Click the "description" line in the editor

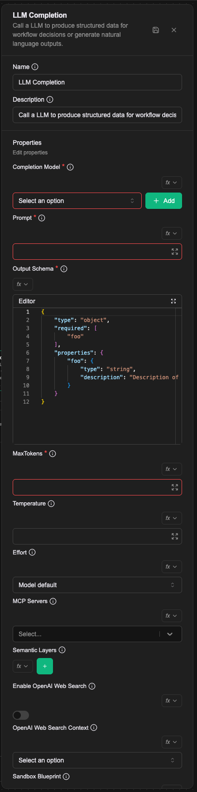pos(130,377)
